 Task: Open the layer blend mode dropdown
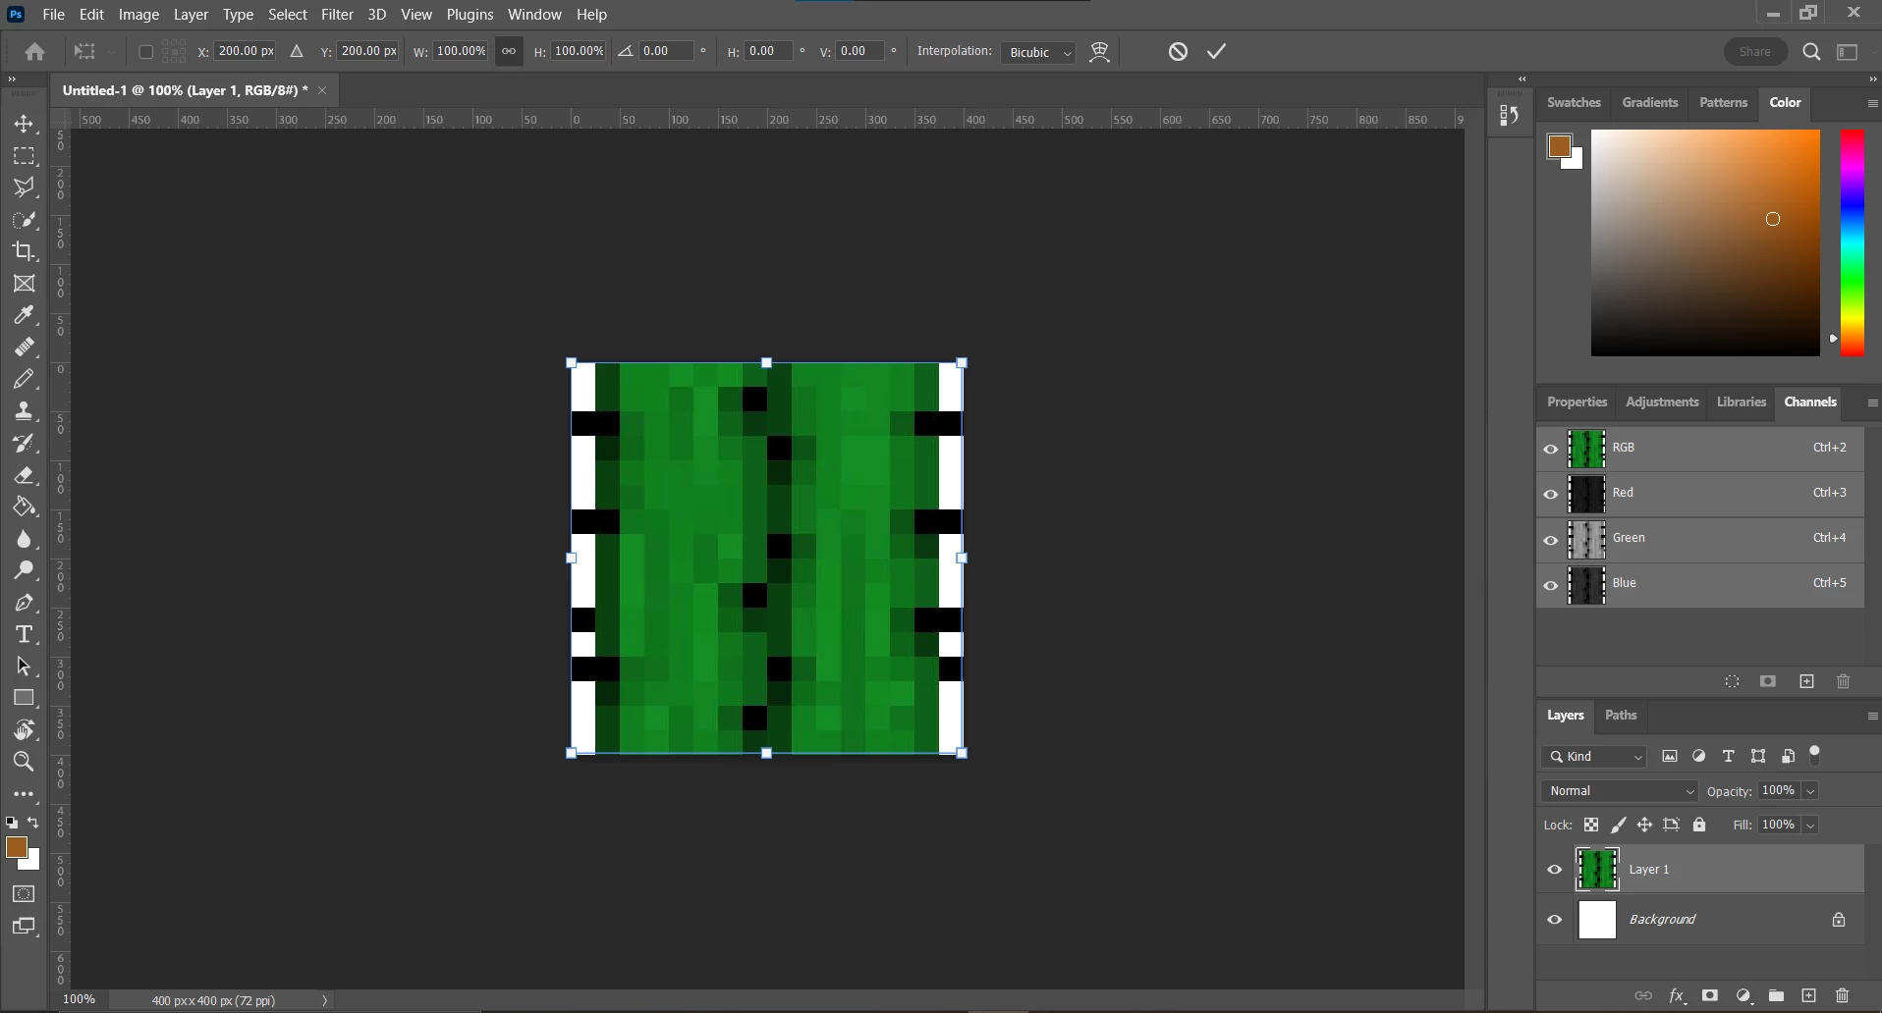click(1620, 791)
